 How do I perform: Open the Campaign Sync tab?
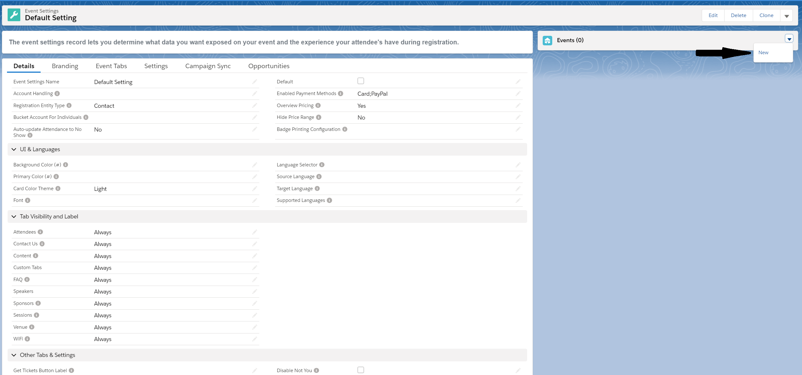click(x=208, y=66)
